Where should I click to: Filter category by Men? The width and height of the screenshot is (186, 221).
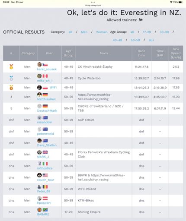click(84, 32)
